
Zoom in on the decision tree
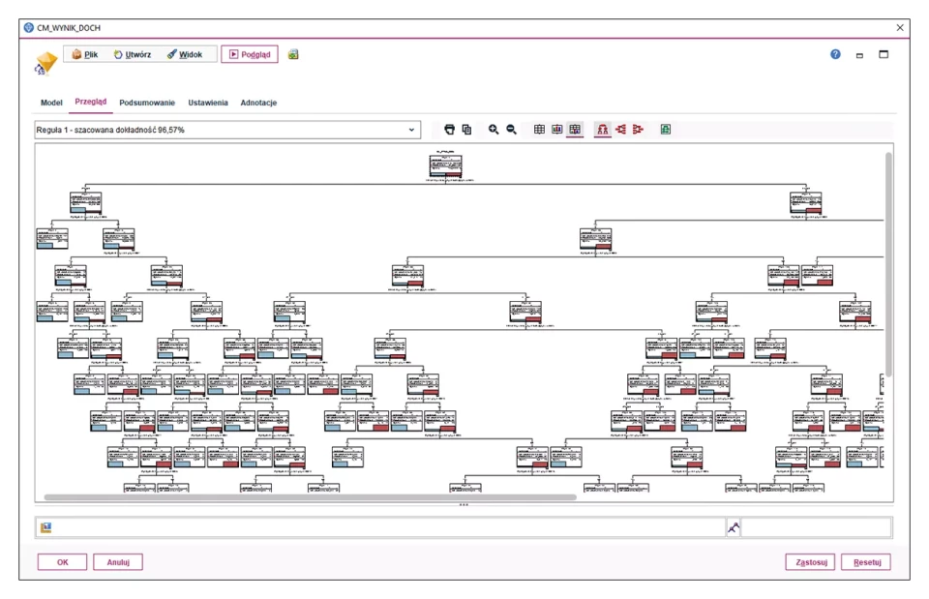point(494,130)
